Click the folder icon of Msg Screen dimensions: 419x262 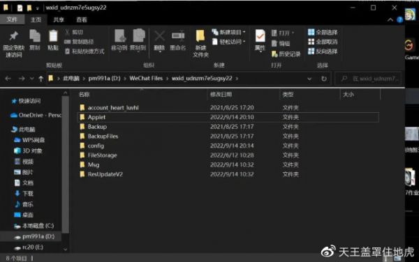point(82,164)
